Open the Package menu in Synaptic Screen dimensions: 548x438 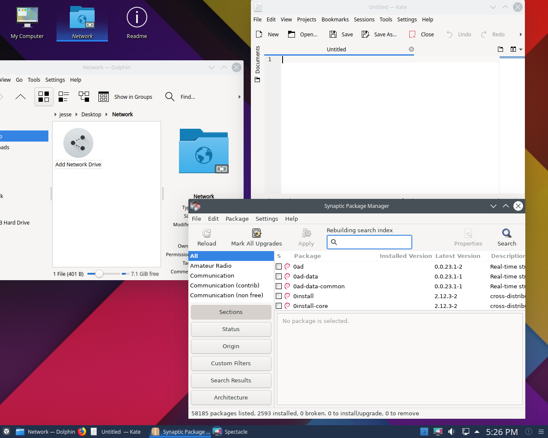(x=237, y=219)
